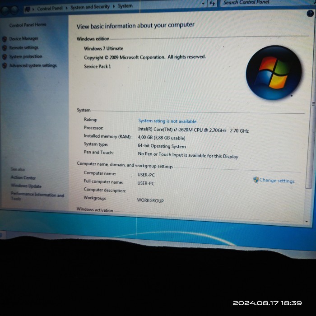Image resolution: width=316 pixels, height=316 pixels.
Task: Click the Forward navigation button
Action: [14, 10]
